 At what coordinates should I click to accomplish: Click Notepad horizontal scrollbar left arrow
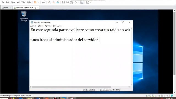tap(31, 87)
